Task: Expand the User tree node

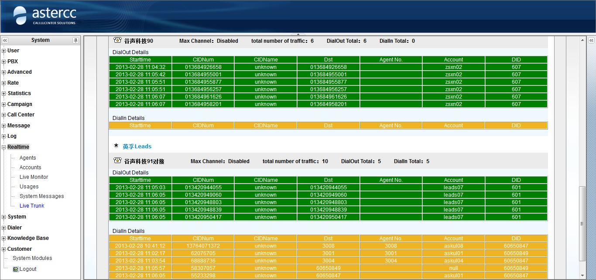Action: coord(4,51)
